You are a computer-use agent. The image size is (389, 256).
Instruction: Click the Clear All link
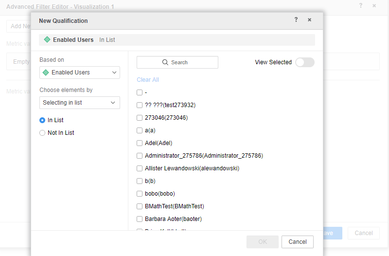148,80
